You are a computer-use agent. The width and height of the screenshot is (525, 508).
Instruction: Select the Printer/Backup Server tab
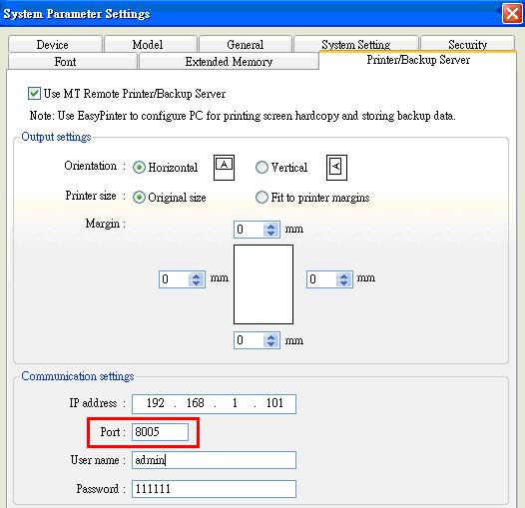pos(418,60)
